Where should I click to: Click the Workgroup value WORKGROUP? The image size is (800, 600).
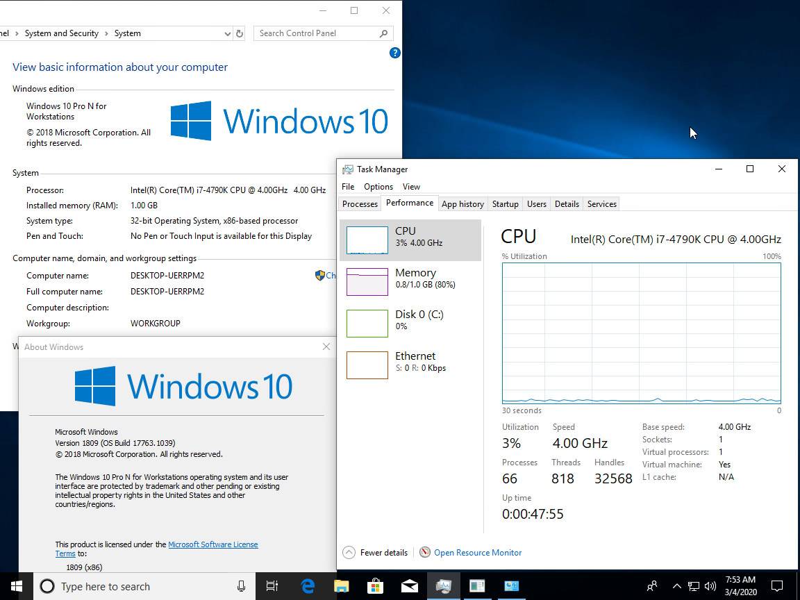click(155, 324)
